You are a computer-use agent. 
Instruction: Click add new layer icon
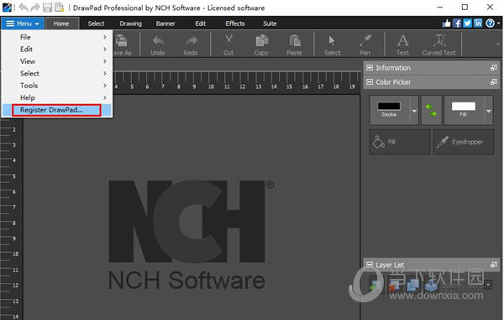375,285
